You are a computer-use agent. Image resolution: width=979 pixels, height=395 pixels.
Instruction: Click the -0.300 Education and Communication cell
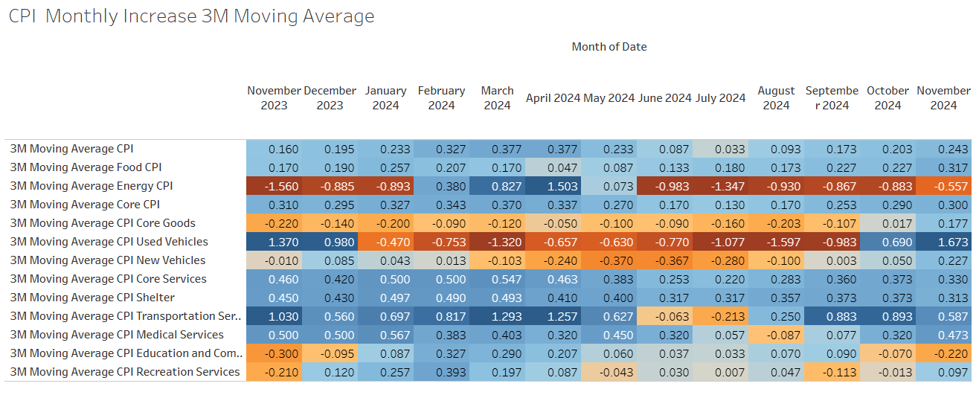click(x=274, y=353)
